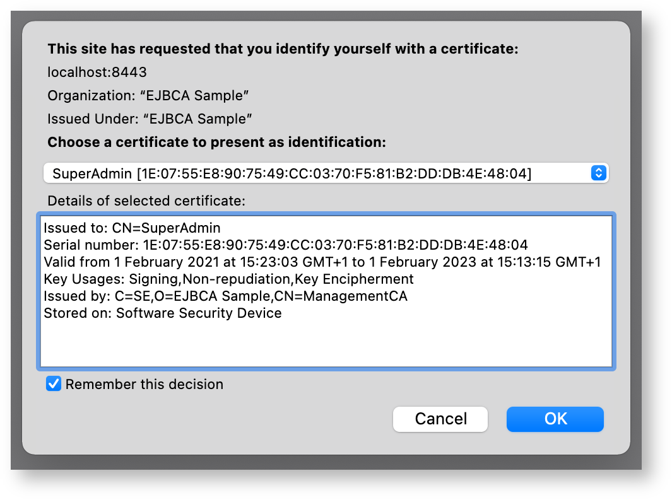
Task: Click the OK button
Action: 555,419
